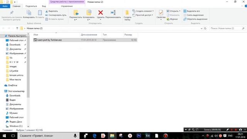This screenshot has height=139, width=247.
Task: Open the images folder in sidebar
Action: point(13,66)
